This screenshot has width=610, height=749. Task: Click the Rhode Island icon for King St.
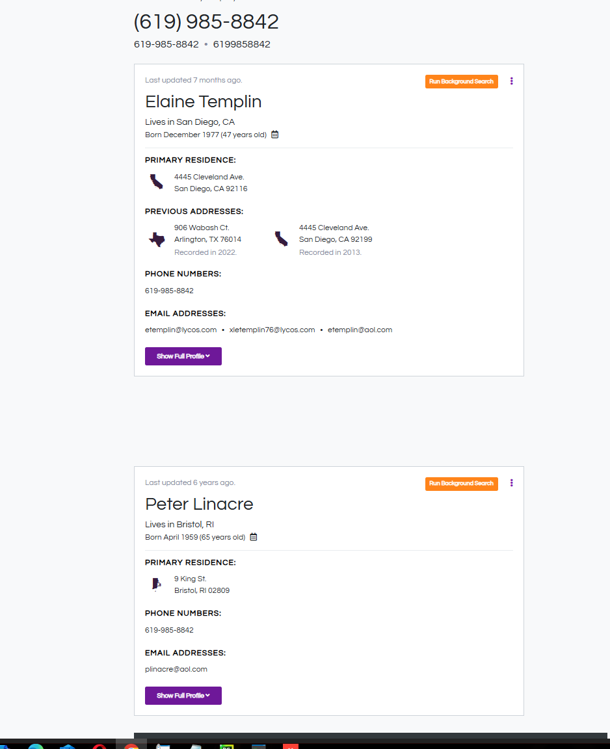coord(157,584)
